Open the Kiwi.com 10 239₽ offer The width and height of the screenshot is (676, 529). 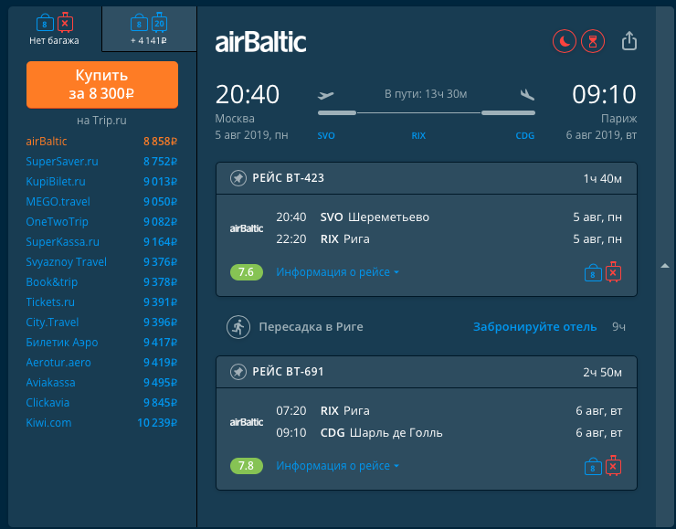(x=101, y=423)
